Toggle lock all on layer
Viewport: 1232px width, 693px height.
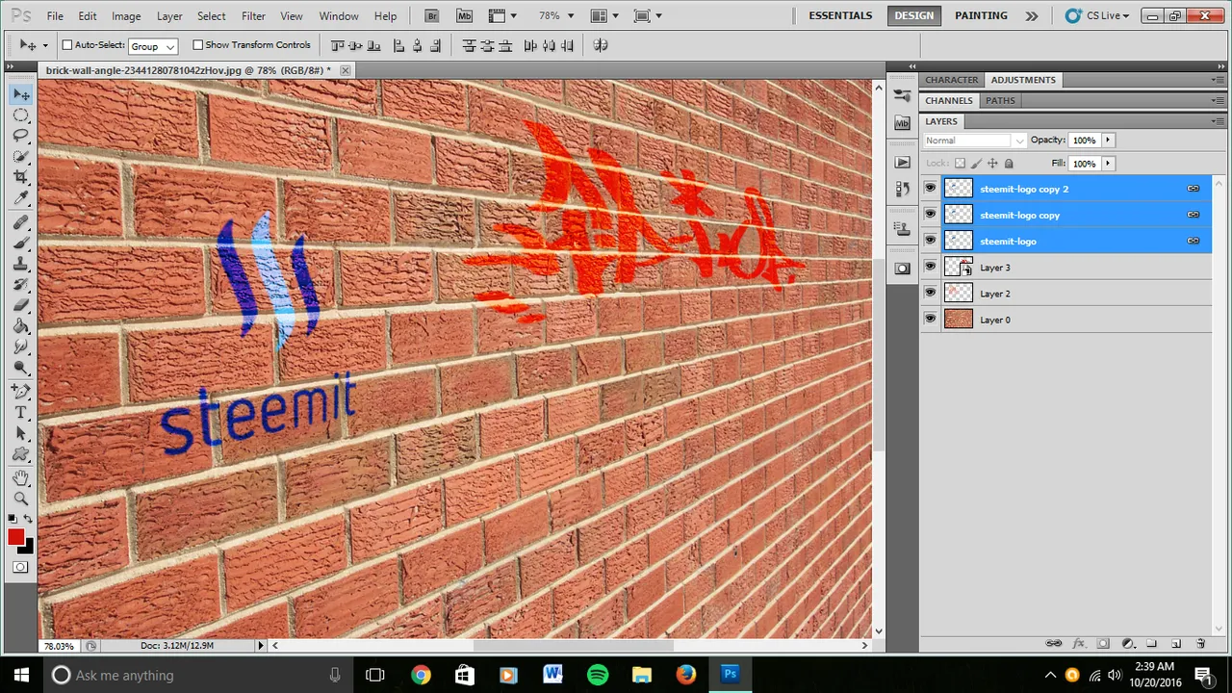point(1009,164)
